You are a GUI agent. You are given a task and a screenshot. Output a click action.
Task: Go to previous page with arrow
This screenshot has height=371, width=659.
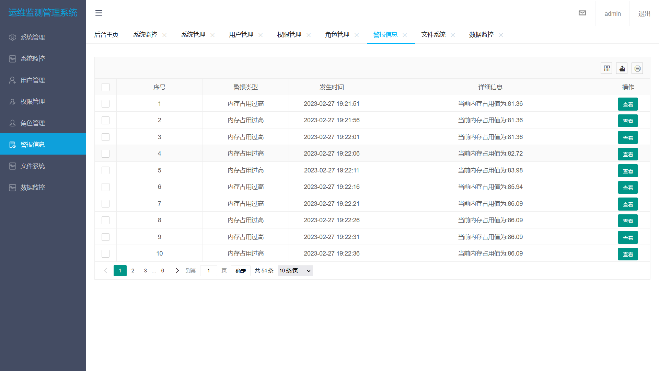[x=106, y=271]
